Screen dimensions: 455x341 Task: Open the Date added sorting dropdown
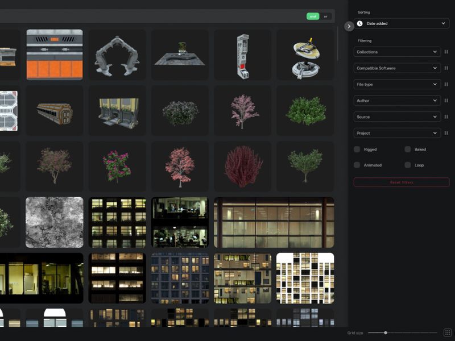click(402, 23)
